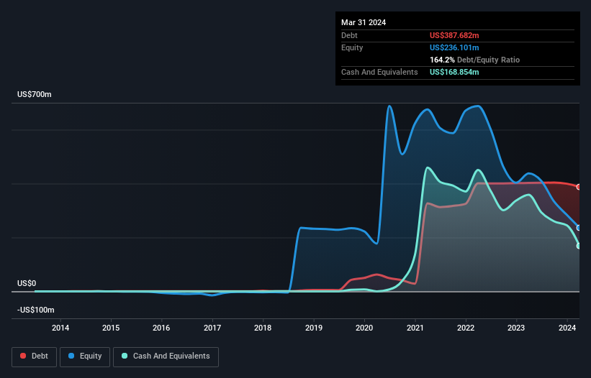Click the US$700m y-axis label
The width and height of the screenshot is (591, 378).
click(x=35, y=94)
